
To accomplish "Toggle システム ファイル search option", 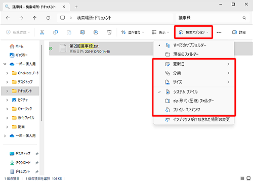I will [x=194, y=92].
